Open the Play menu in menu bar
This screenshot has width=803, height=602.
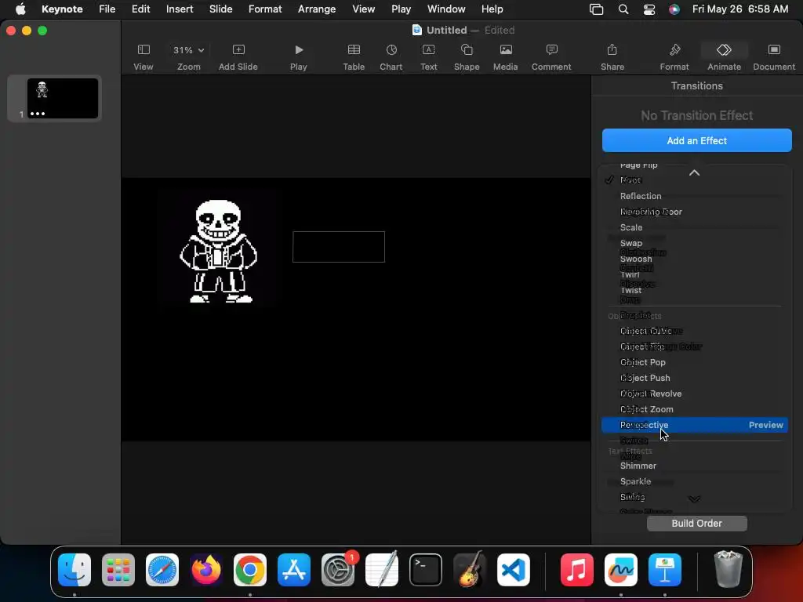point(401,9)
